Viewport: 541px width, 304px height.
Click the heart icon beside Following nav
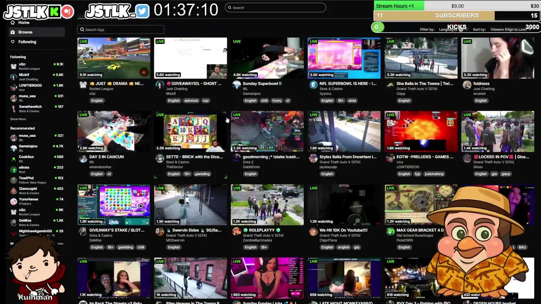click(13, 42)
